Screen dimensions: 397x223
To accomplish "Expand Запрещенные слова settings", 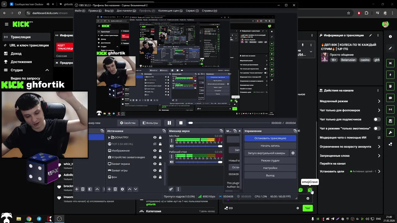I will [x=379, y=156].
